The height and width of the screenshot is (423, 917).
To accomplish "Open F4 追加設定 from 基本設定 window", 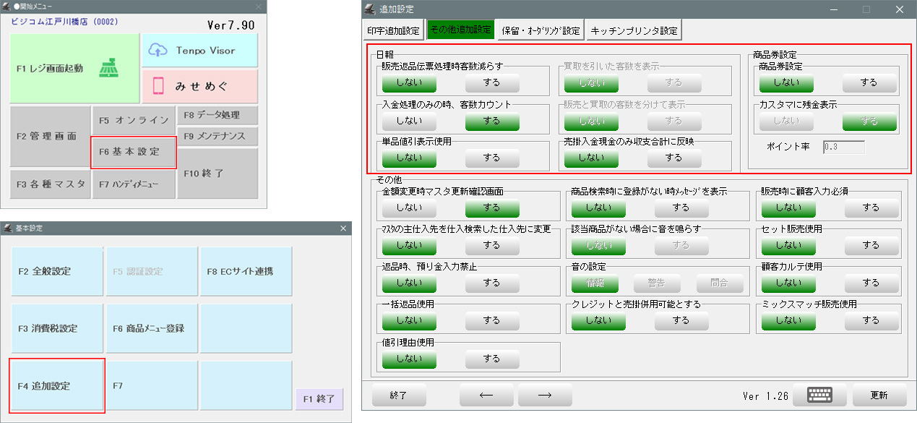I will tap(57, 386).
